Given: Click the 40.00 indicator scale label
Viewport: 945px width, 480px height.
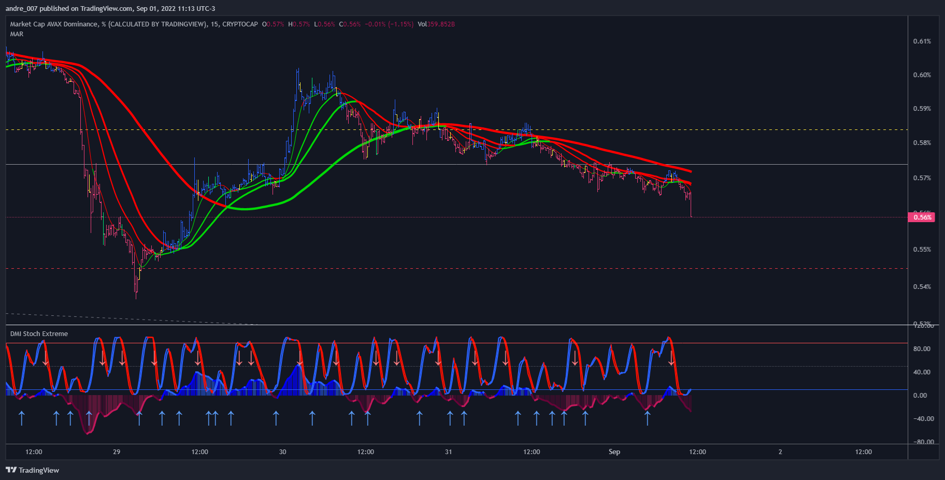Looking at the screenshot, I should [x=922, y=372].
